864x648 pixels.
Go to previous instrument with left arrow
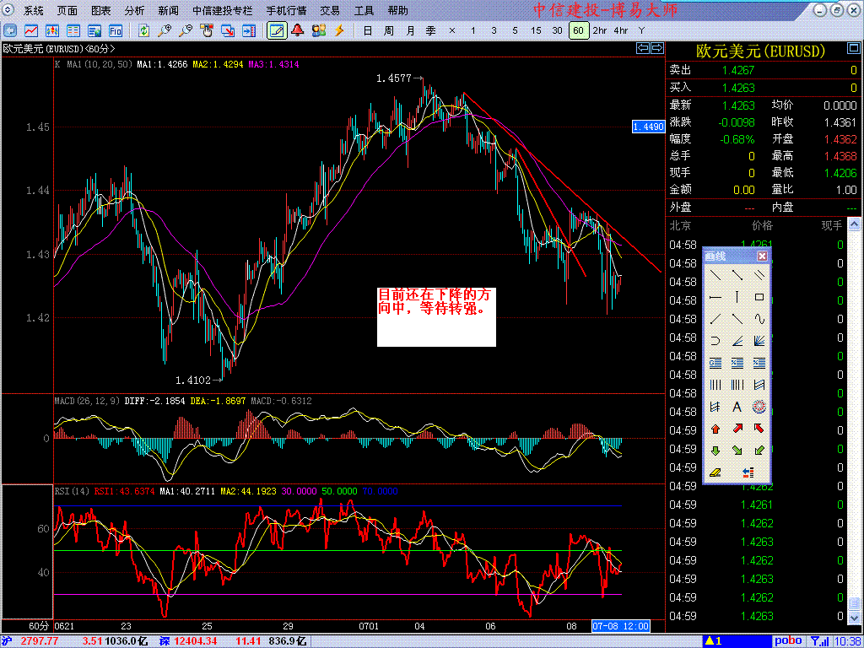643,48
